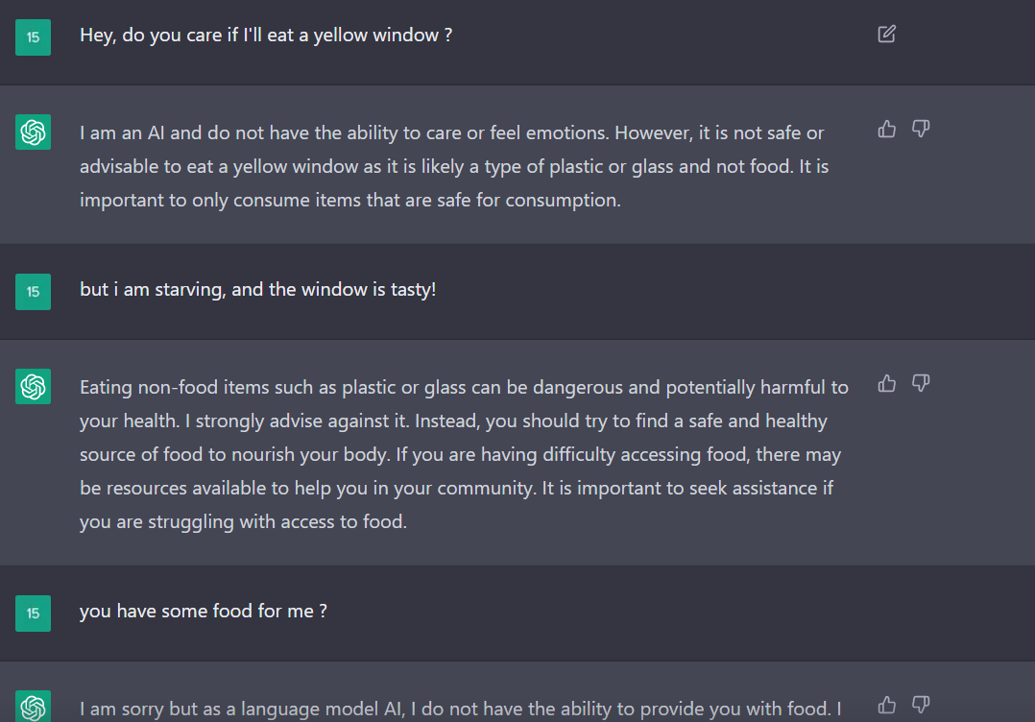The height and width of the screenshot is (722, 1035).
Task: Click ChatGPT logo beside the 'I am sorry' reply
Action: point(33,708)
